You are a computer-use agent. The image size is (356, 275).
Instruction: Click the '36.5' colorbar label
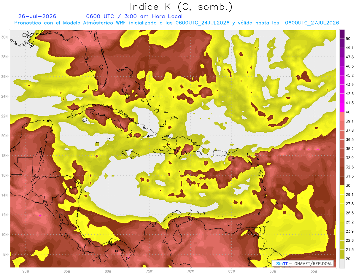point(350,140)
